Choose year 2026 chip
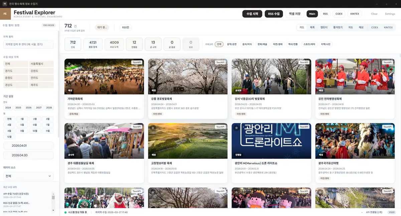 [x=29, y=108]
